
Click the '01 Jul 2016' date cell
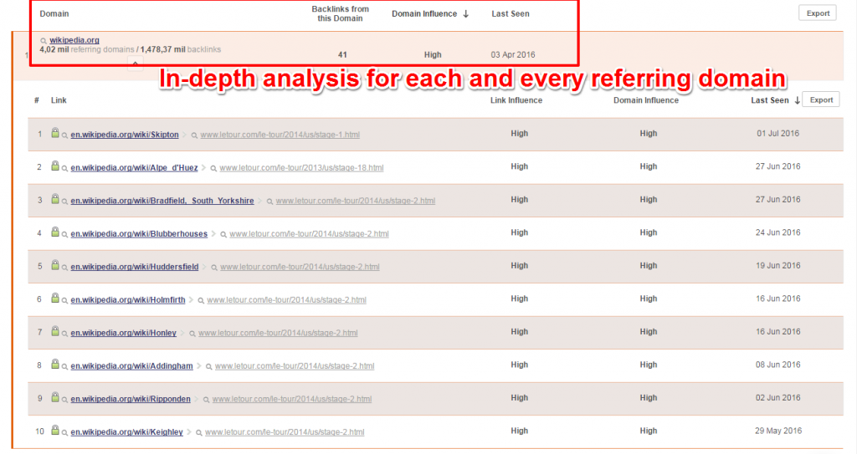[777, 133]
